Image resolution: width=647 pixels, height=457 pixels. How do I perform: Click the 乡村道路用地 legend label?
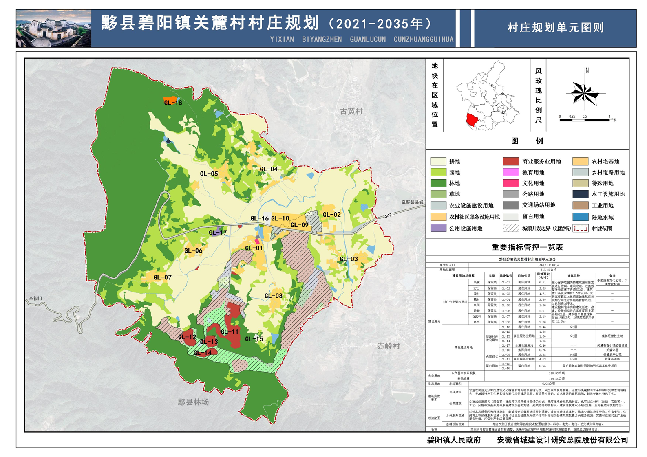click(x=608, y=172)
